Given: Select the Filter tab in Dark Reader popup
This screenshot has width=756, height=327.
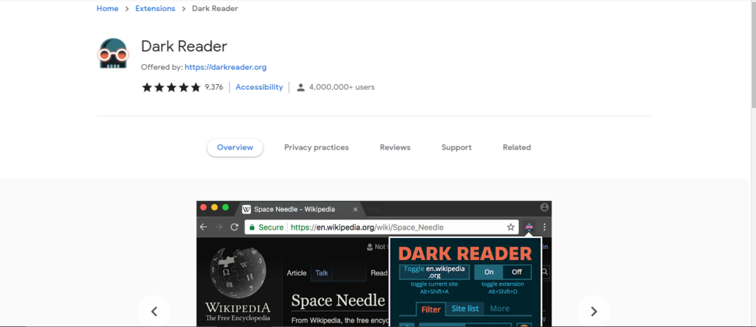Looking at the screenshot, I should click(x=430, y=309).
